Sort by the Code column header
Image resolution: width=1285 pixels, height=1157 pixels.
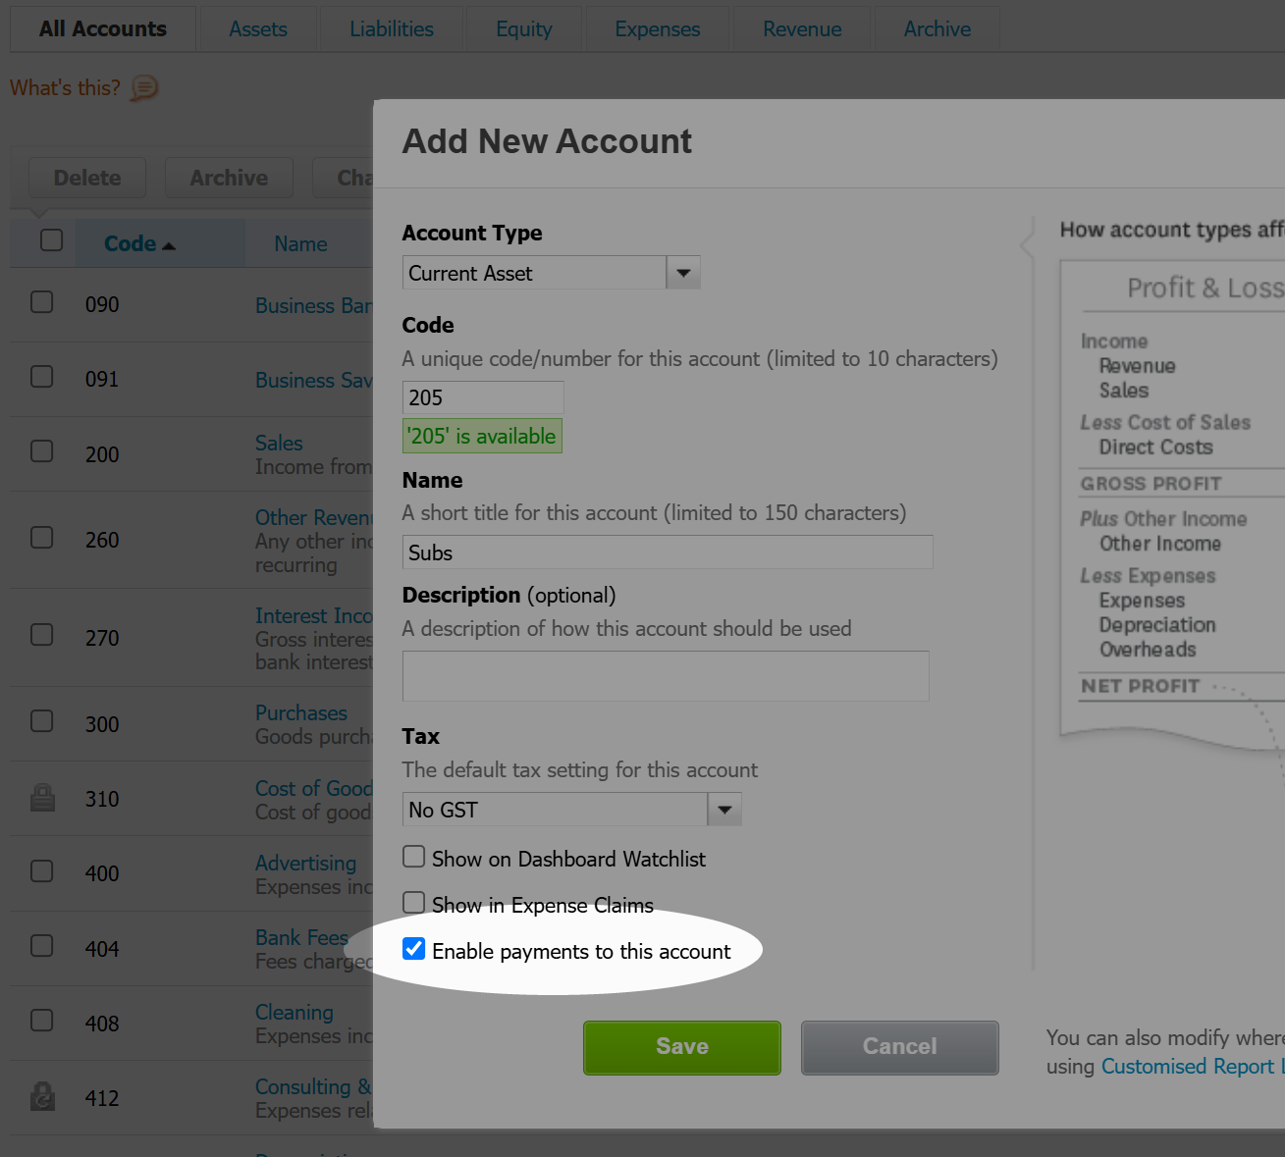130,244
